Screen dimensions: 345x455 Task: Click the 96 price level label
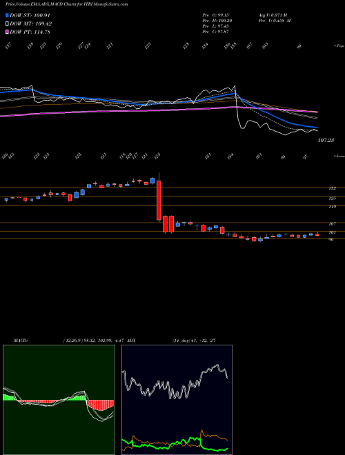click(331, 240)
